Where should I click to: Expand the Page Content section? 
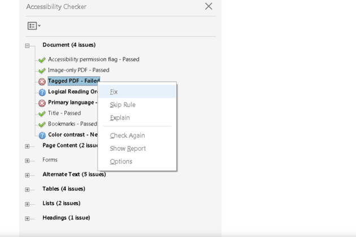click(x=27, y=146)
